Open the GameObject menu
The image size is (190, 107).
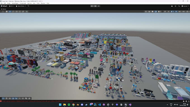(15, 3)
